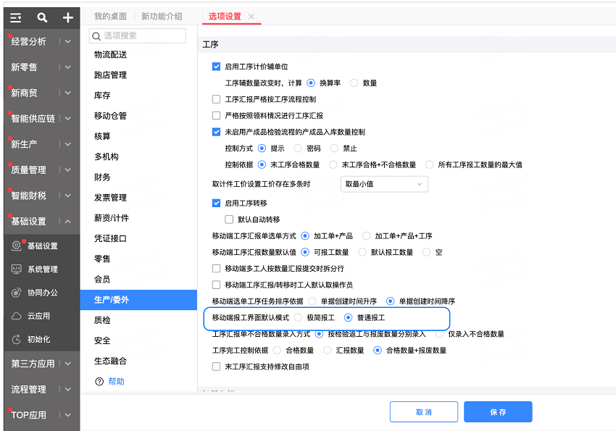Switch to 新功能介绍 tab
The width and height of the screenshot is (616, 431).
(162, 17)
